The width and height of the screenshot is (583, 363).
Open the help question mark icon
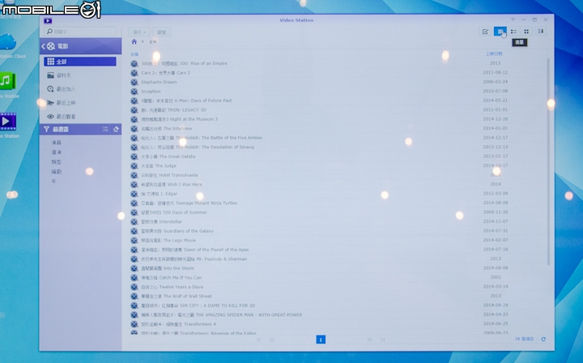(x=513, y=19)
